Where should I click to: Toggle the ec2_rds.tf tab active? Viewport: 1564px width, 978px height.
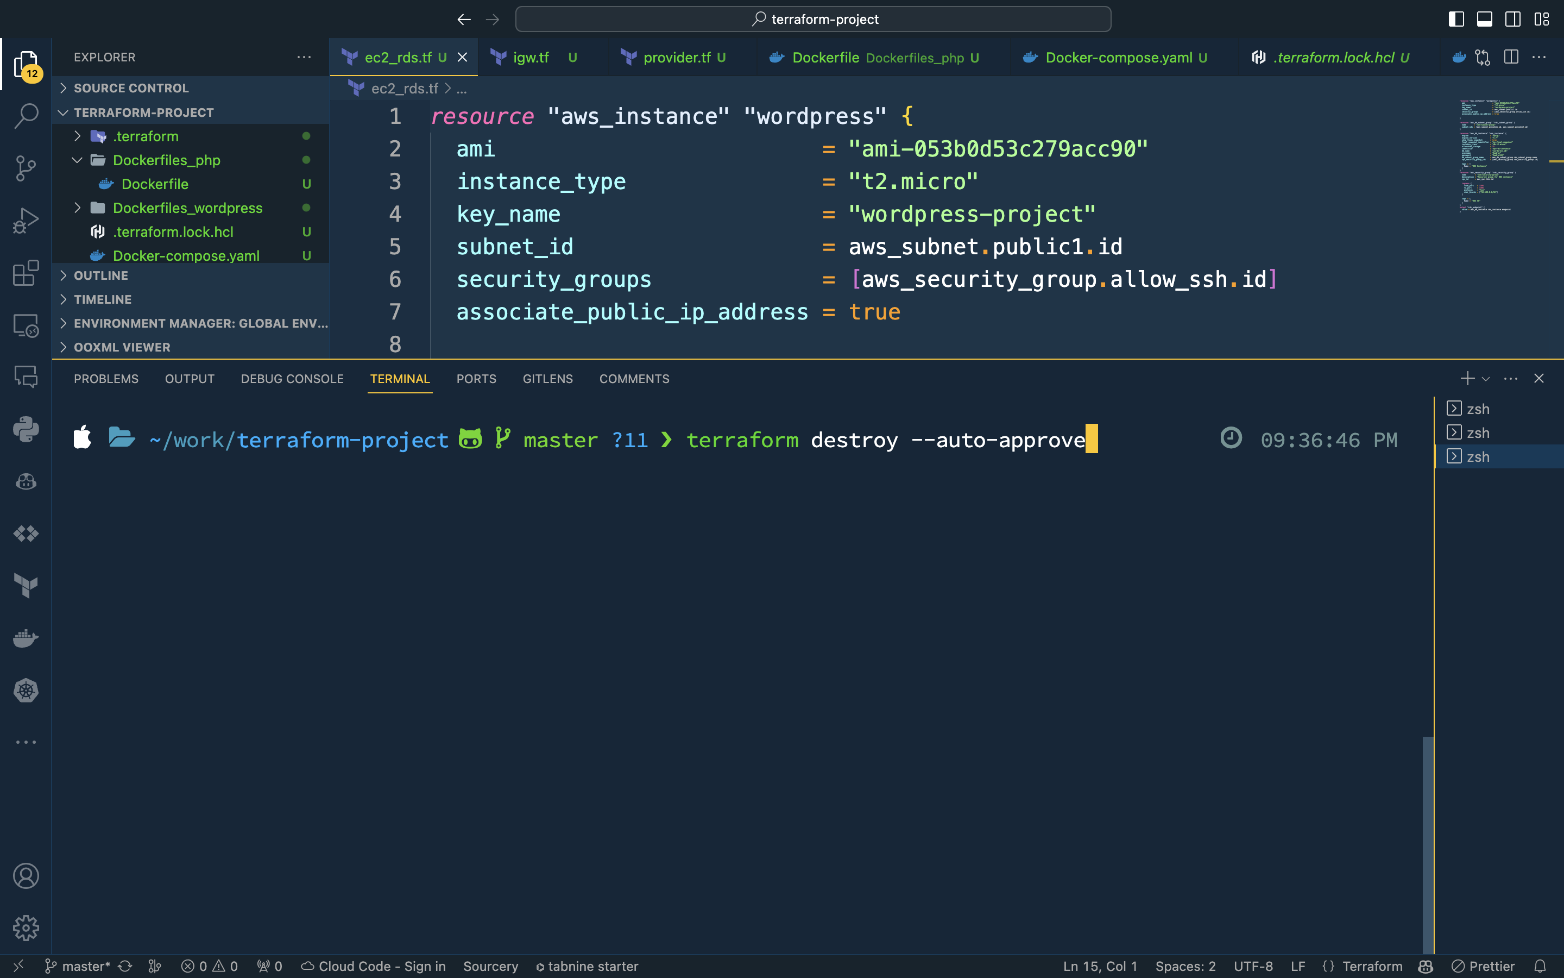tap(398, 58)
